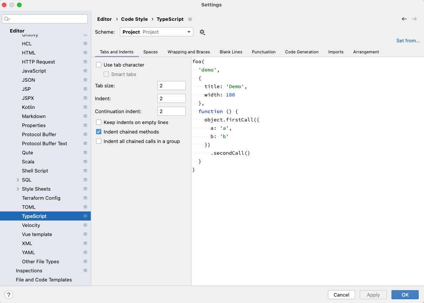Click the project icon on YAML row
This screenshot has height=303, width=424.
(85, 252)
